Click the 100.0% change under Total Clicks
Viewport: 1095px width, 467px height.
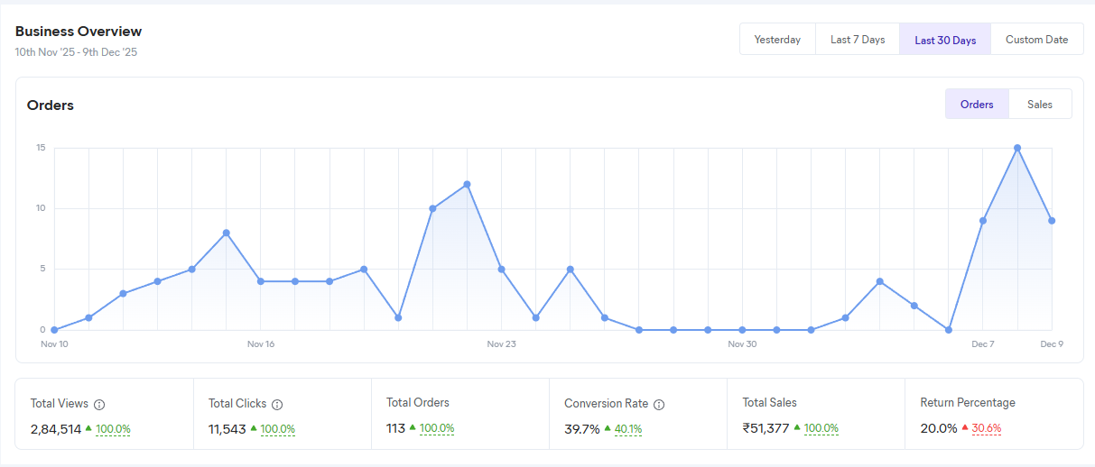(x=278, y=429)
